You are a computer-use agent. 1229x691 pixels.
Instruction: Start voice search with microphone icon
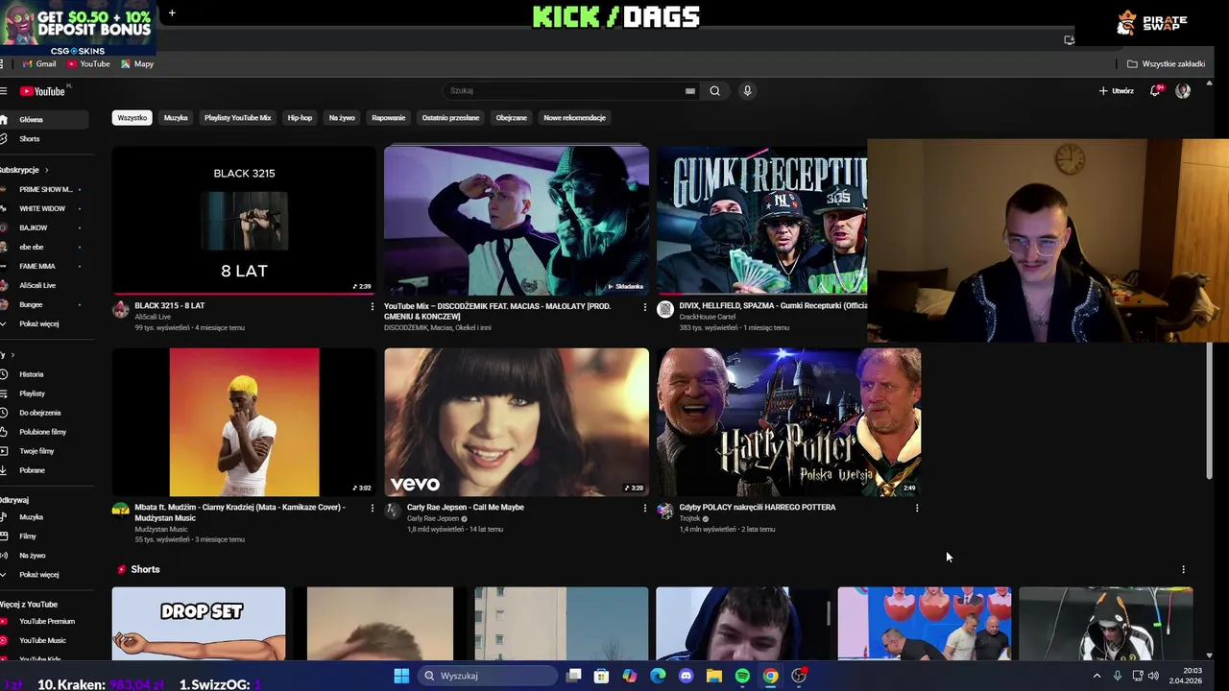(747, 91)
